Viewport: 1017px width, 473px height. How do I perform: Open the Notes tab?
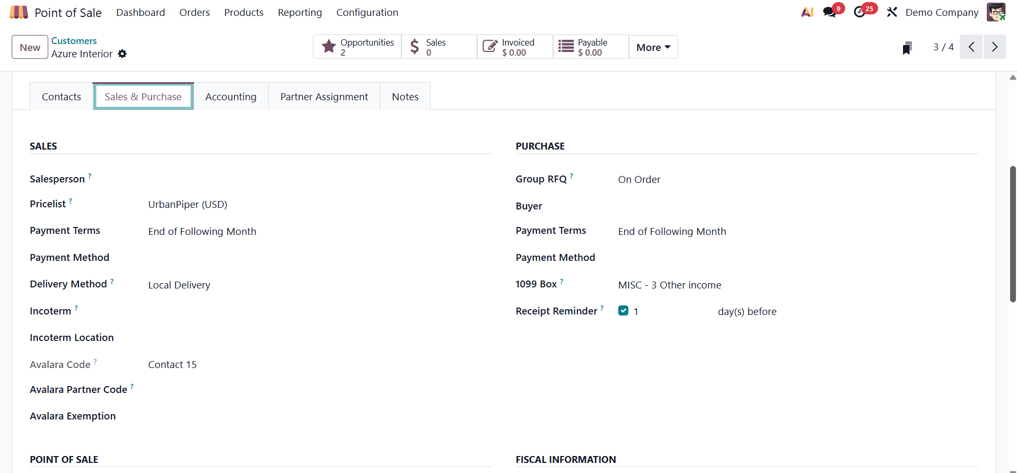click(x=405, y=96)
